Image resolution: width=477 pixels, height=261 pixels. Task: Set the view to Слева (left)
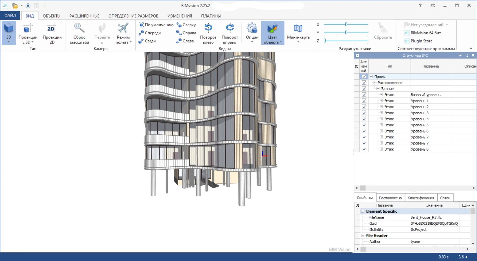pos(185,41)
